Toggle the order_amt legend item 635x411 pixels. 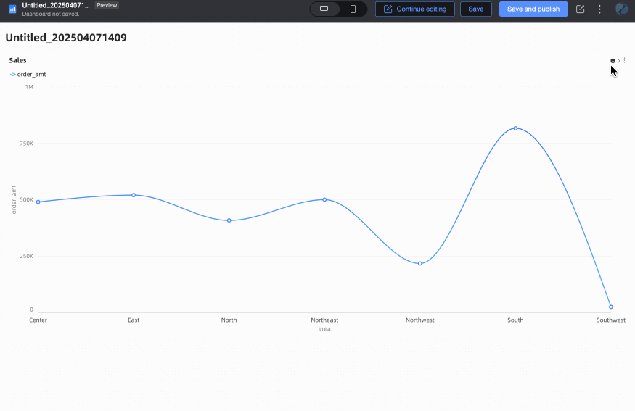pos(28,75)
